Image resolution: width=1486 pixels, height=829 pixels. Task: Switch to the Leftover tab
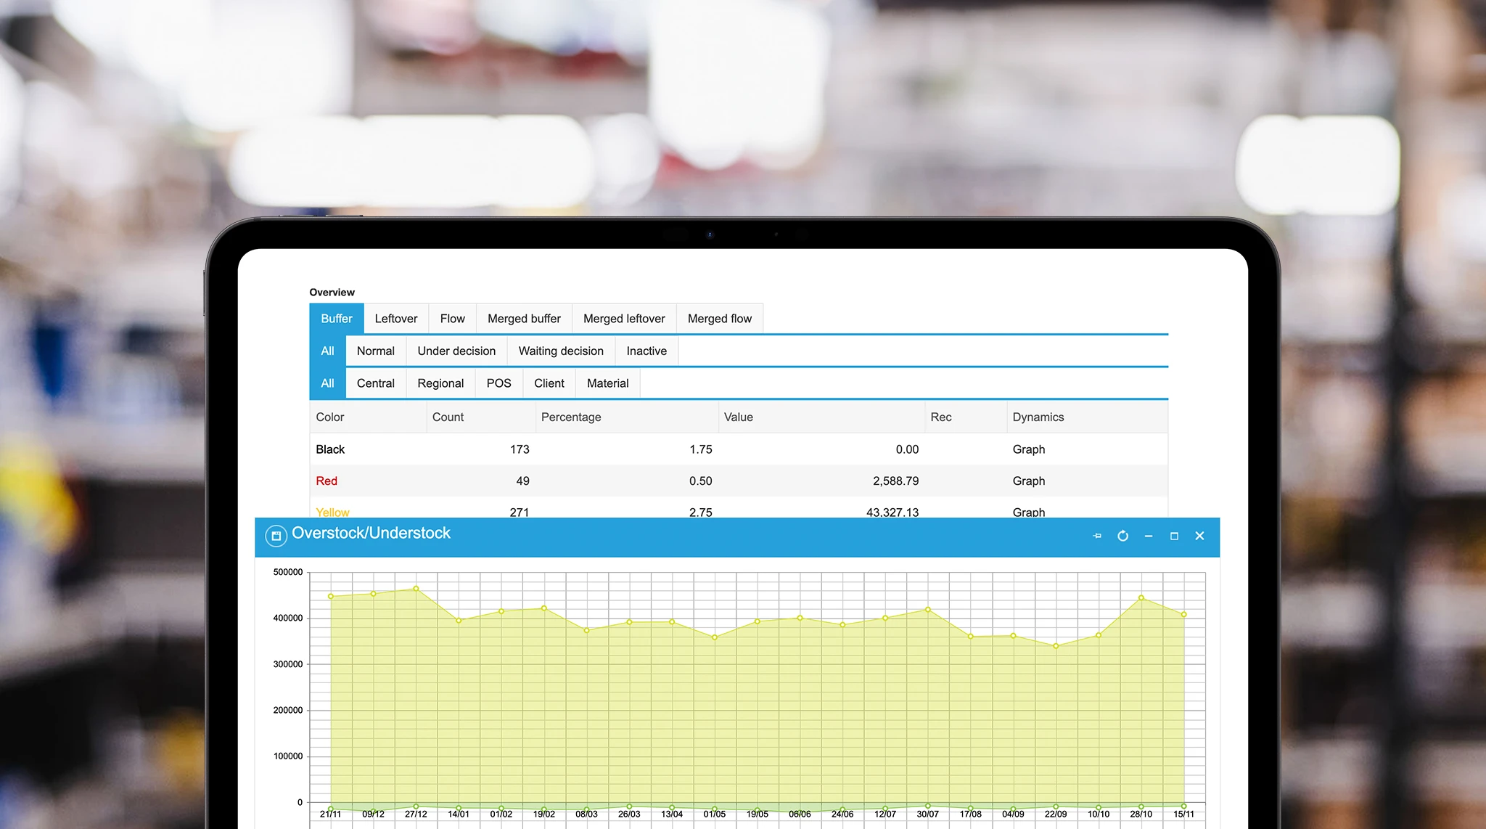click(396, 318)
